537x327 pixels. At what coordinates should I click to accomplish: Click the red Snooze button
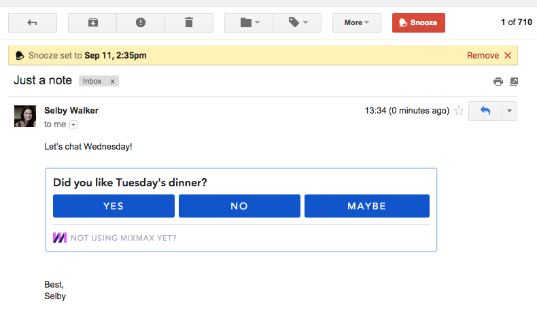tap(419, 22)
